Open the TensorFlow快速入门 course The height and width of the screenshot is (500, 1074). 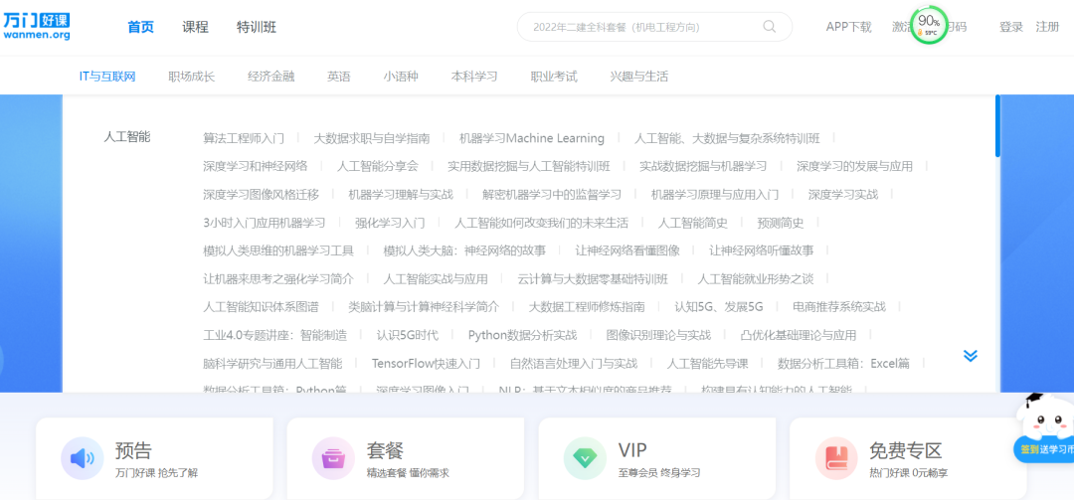426,363
